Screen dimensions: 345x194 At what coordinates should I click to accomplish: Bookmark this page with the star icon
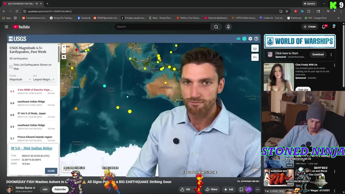tap(287, 11)
